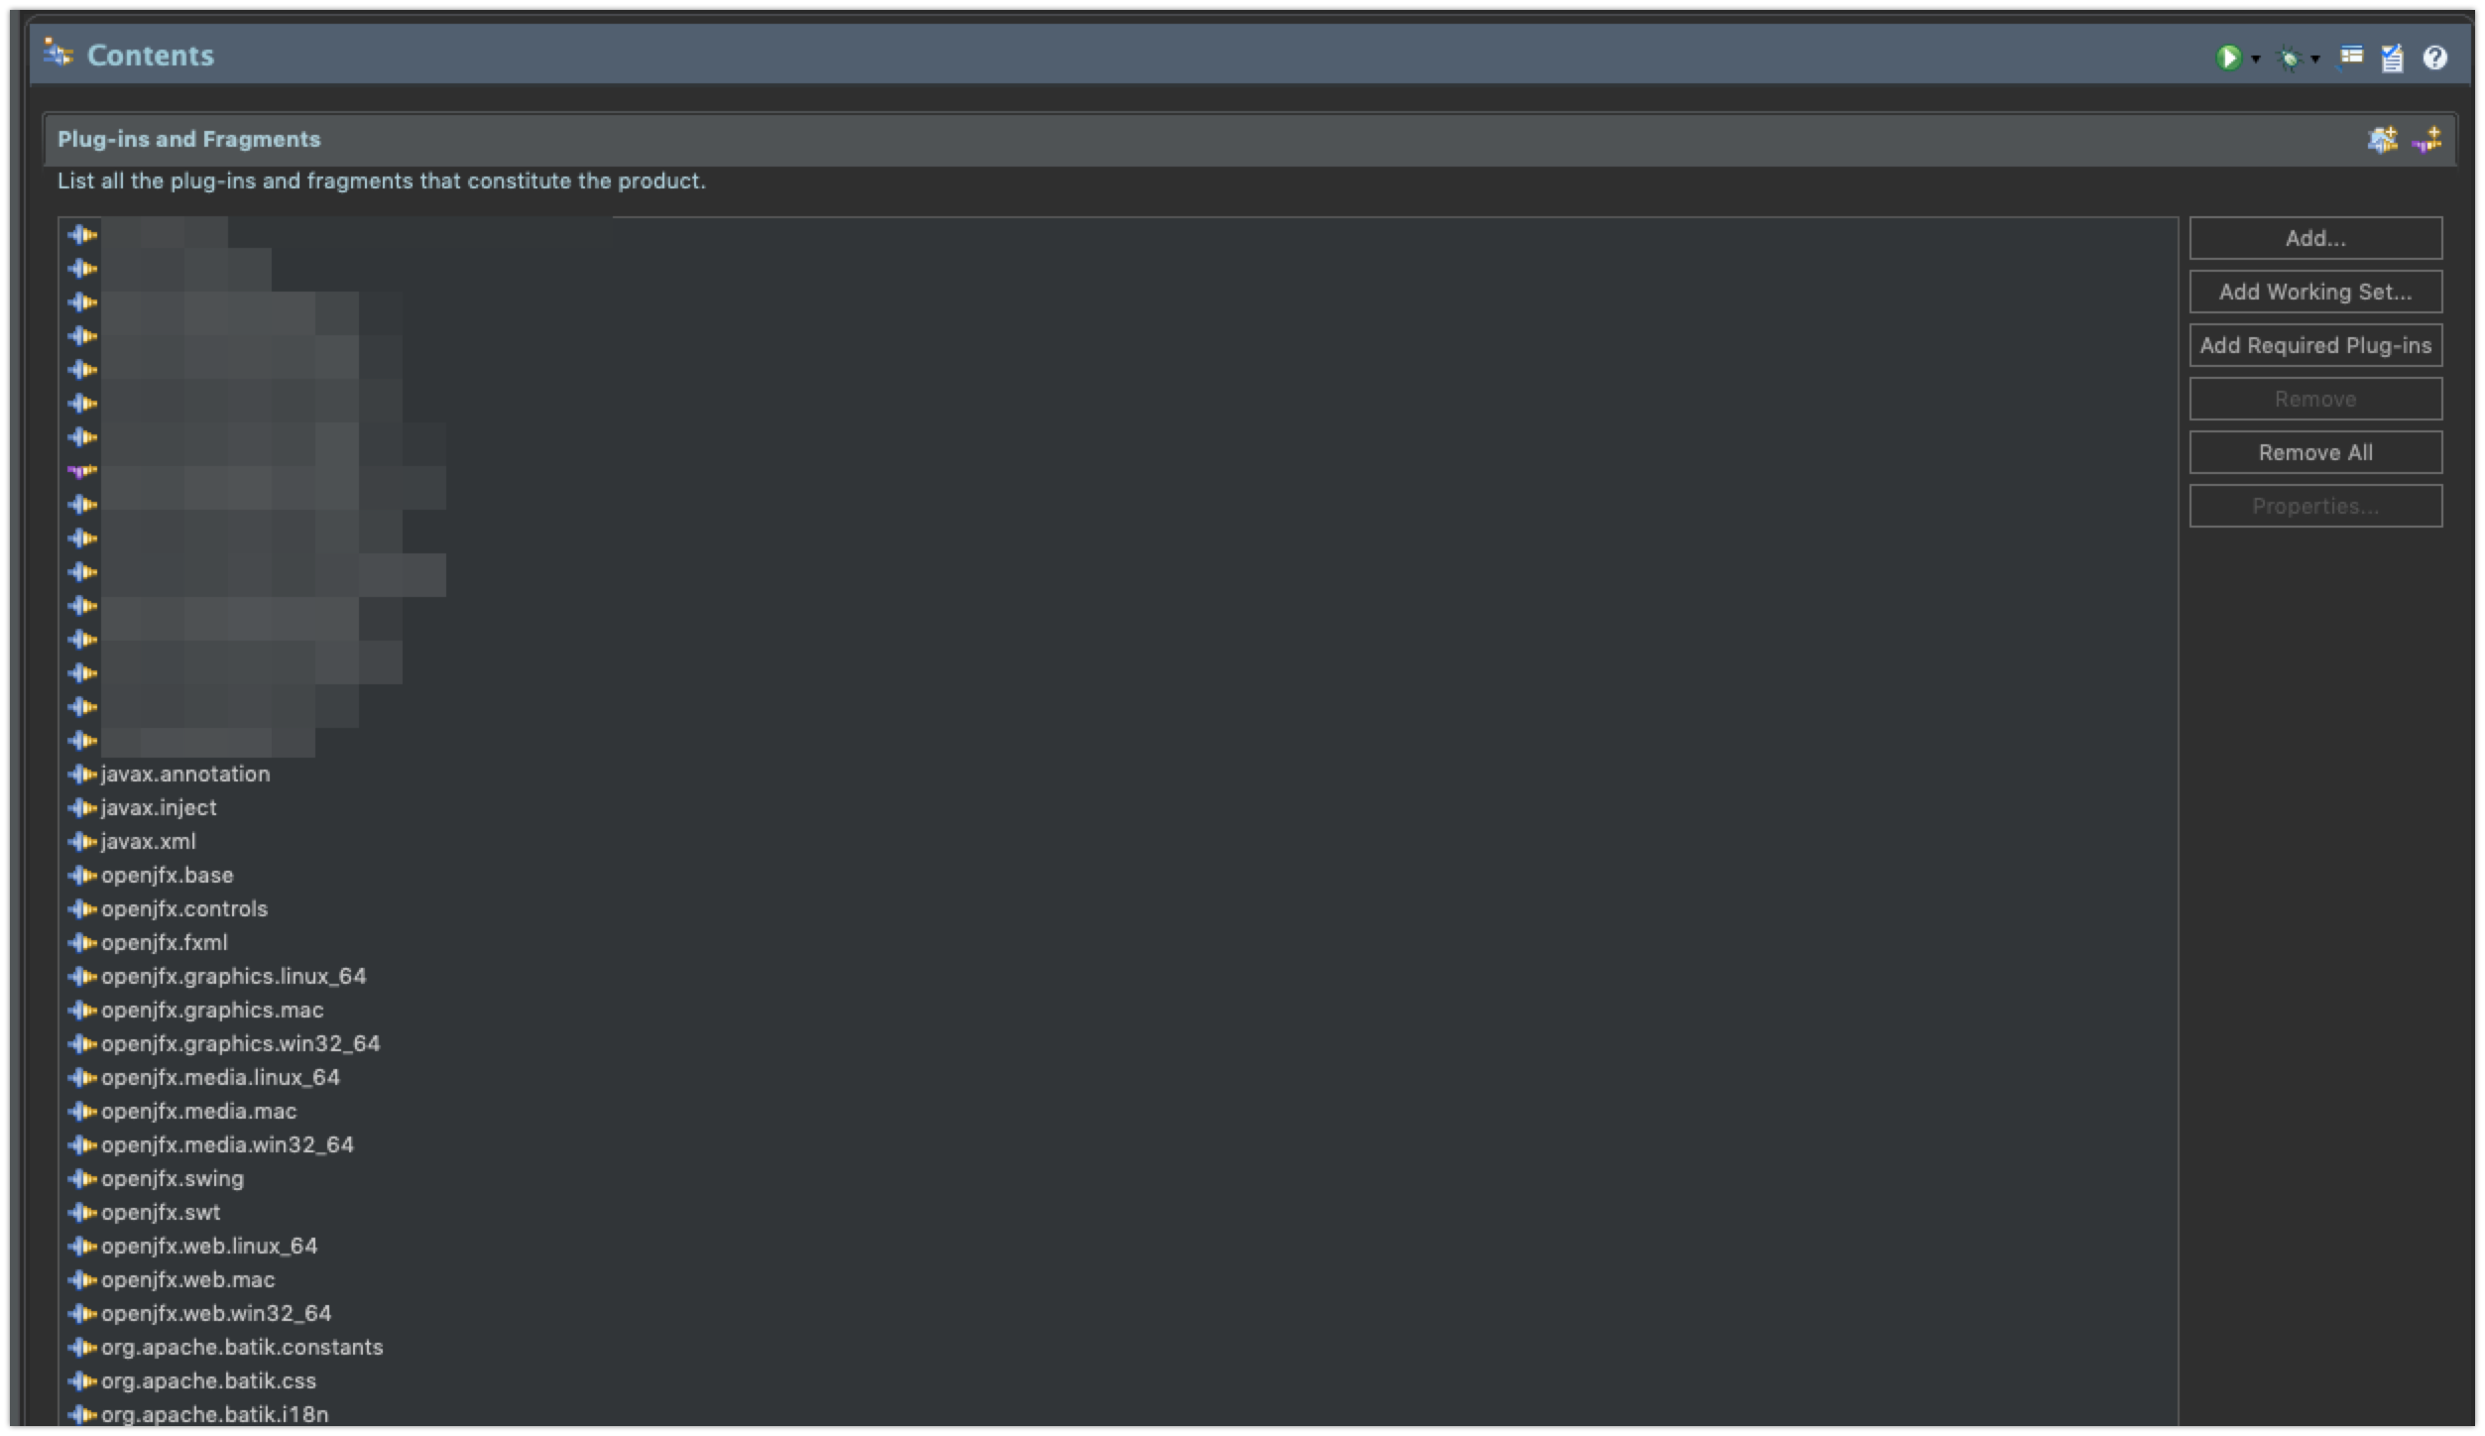
Task: Select javax.annotation plug-in in list
Action: (184, 775)
